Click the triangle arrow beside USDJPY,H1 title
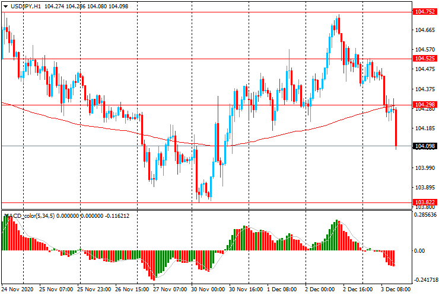The height and width of the screenshot is (296, 439). pos(5,5)
